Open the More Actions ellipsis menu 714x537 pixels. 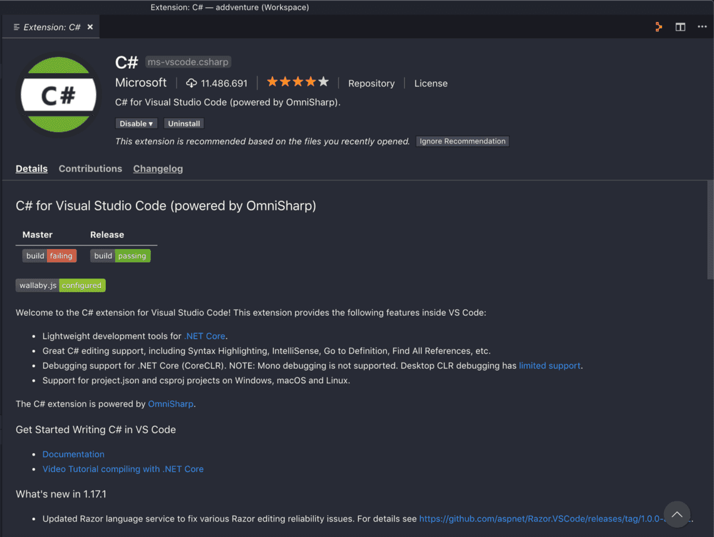pos(702,27)
